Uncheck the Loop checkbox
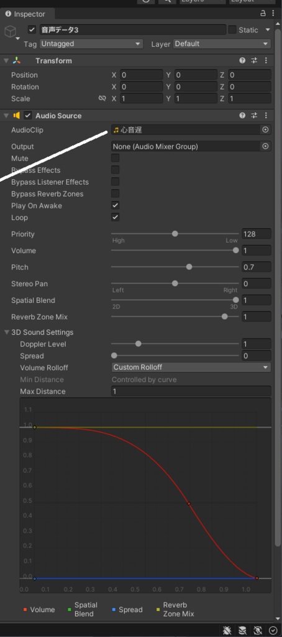This screenshot has width=282, height=637. point(116,217)
